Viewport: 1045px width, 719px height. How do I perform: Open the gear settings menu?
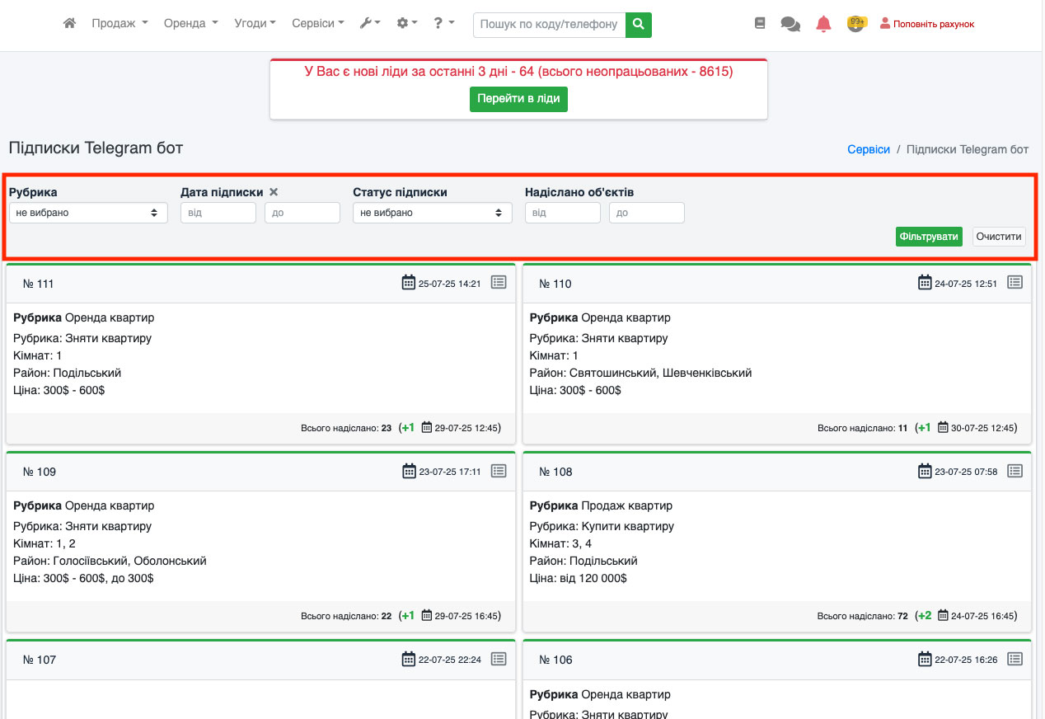point(407,24)
